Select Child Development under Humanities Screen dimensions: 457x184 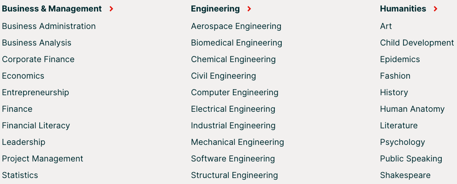click(x=417, y=43)
